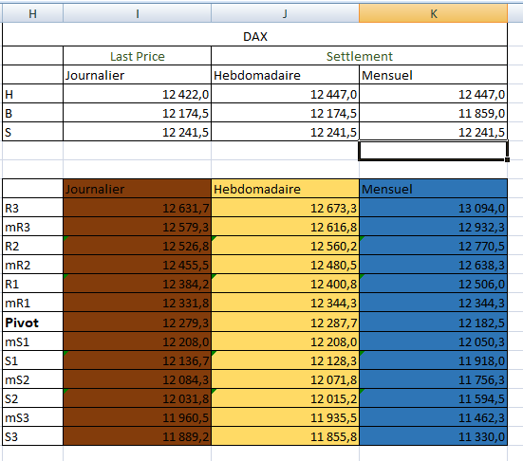Click cell with value 12 631,7
The image size is (523, 461).
(x=137, y=208)
